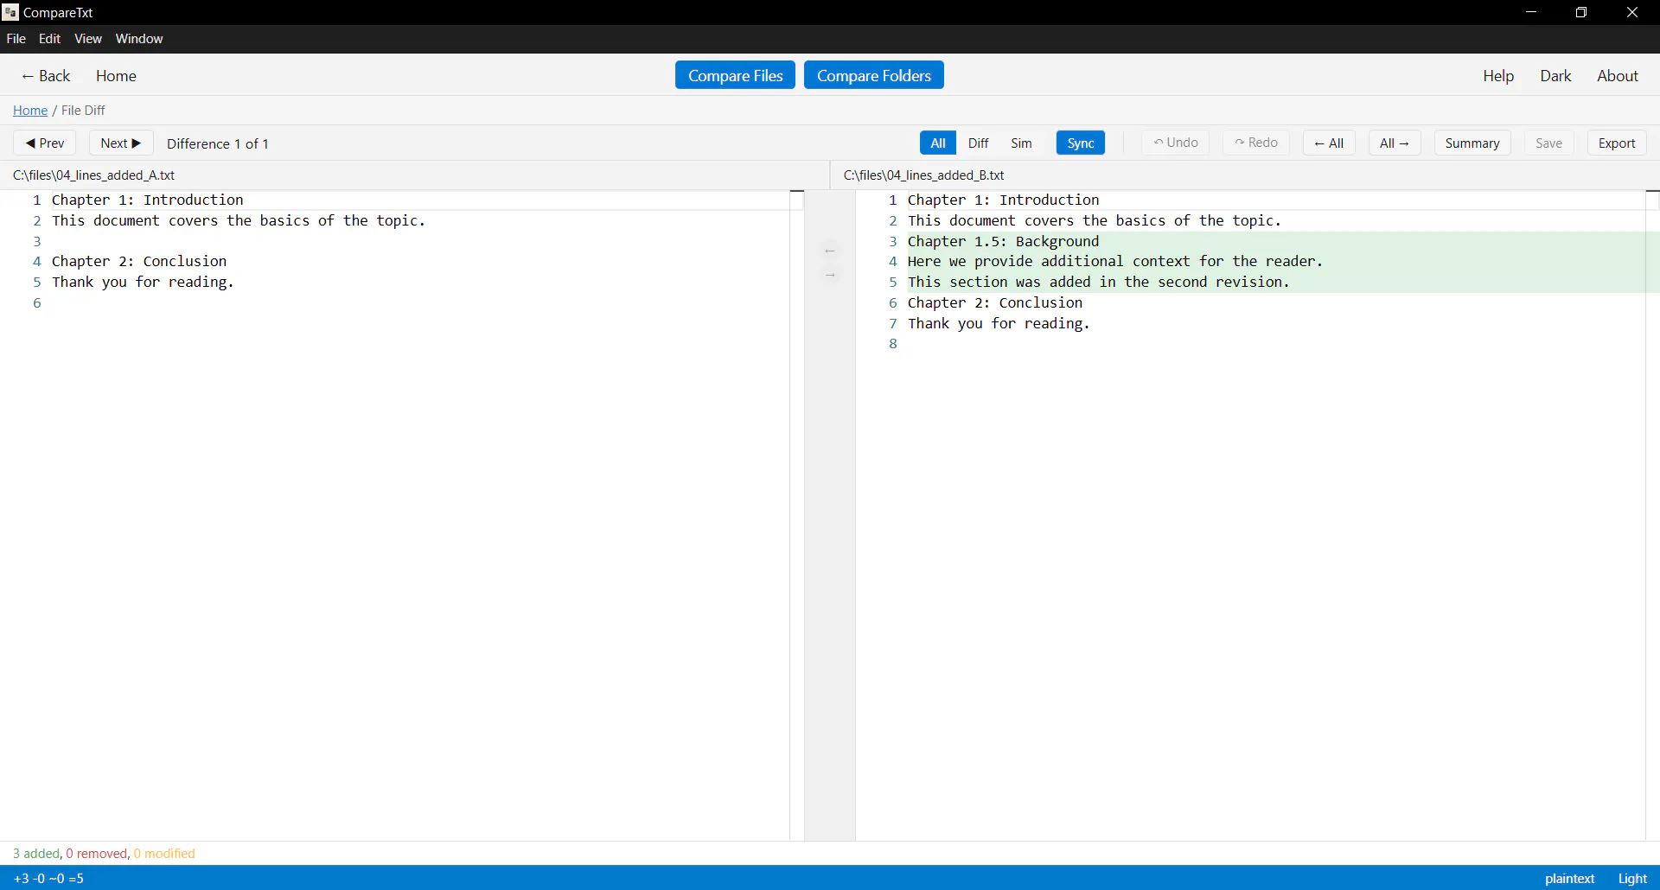The width and height of the screenshot is (1660, 890).
Task: Select the Diff view mode filter
Action: [979, 143]
